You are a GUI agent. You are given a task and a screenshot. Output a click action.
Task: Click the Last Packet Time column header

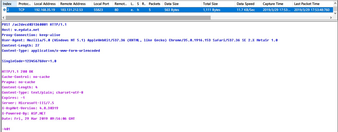tap(313, 4)
